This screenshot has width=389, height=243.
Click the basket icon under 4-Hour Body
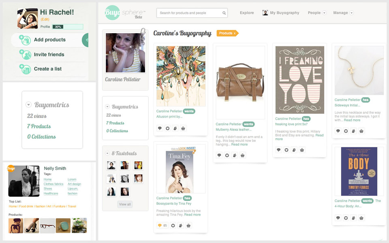[361, 218]
